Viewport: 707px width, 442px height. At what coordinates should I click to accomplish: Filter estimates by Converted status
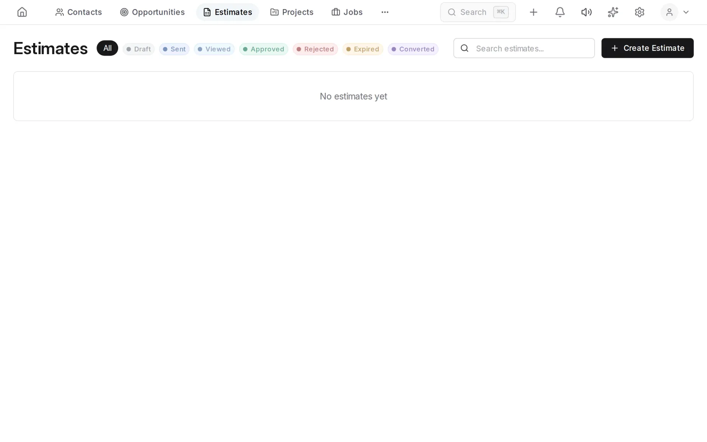coord(413,49)
